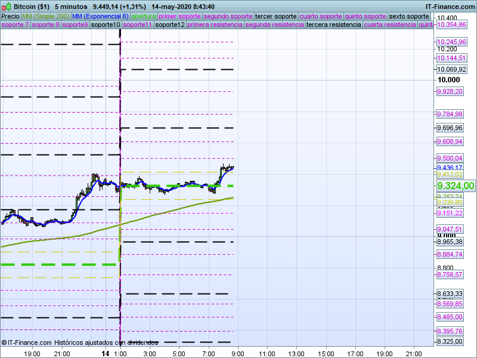This screenshot has width=477, height=358.
Task: Click the 8.965,38 price level label
Action: click(x=450, y=242)
